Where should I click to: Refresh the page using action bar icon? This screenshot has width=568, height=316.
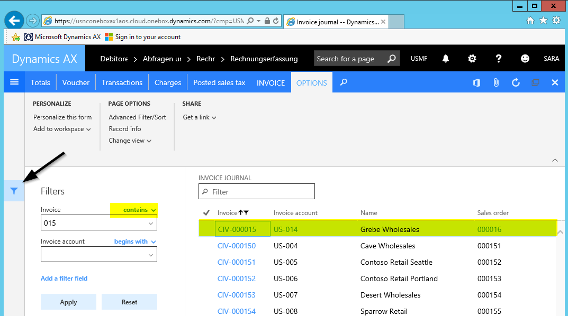[516, 82]
